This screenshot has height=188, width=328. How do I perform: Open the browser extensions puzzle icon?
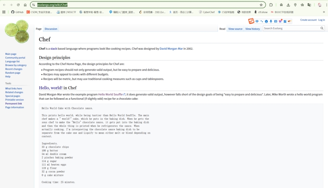(271, 5)
